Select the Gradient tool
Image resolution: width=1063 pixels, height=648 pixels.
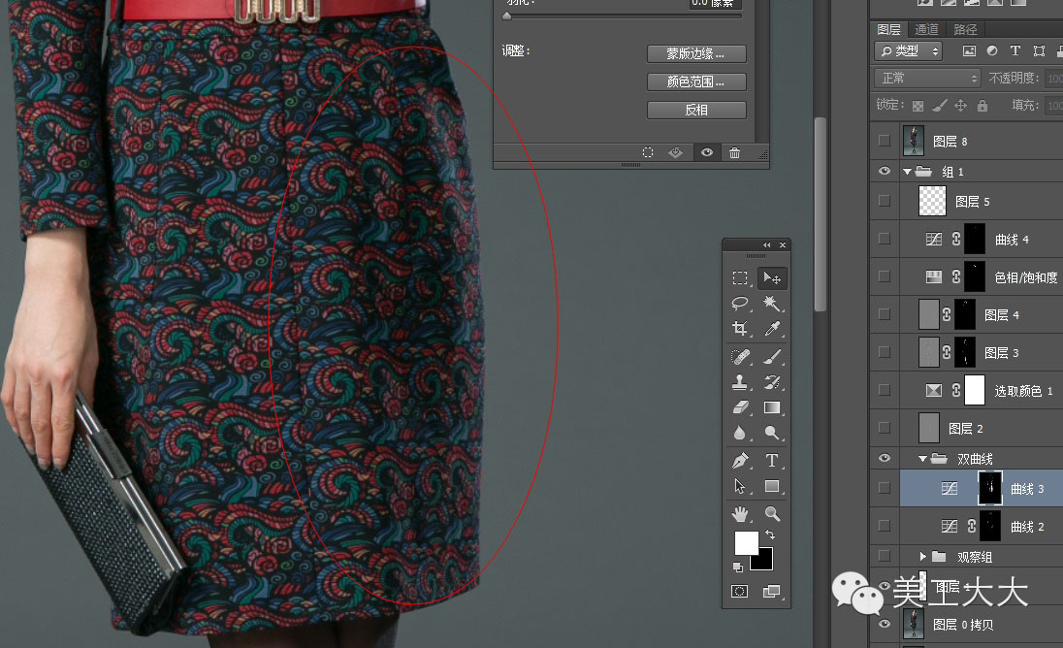(771, 407)
